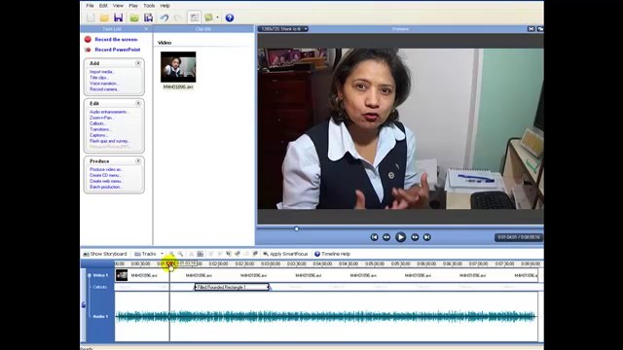Open the Play menu
Image resolution: width=623 pixels, height=350 pixels.
133,6
